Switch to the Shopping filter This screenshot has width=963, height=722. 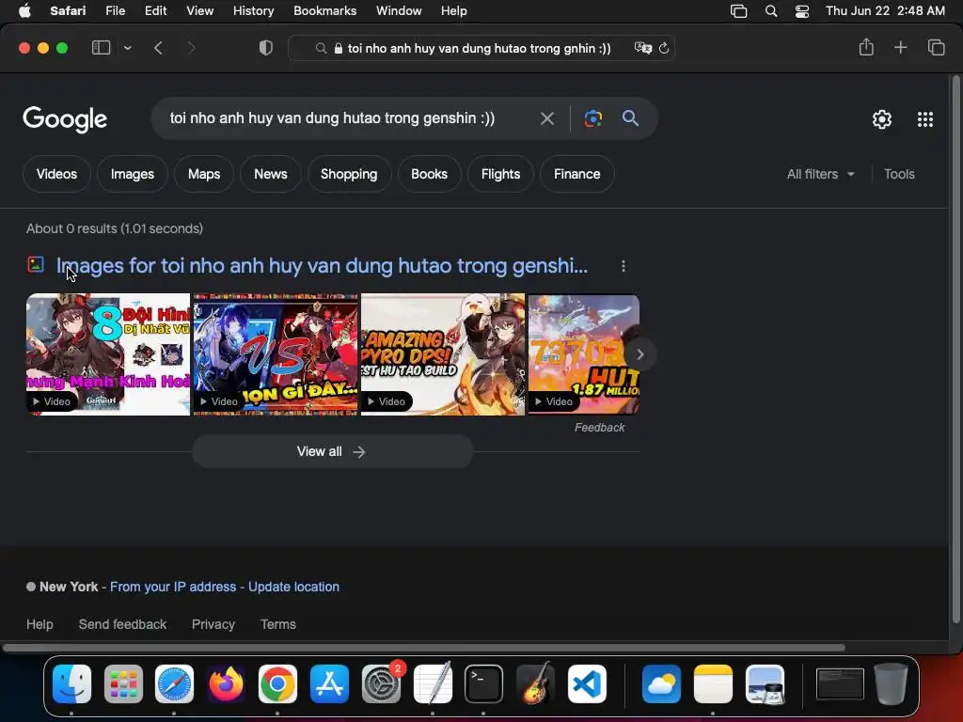point(349,174)
